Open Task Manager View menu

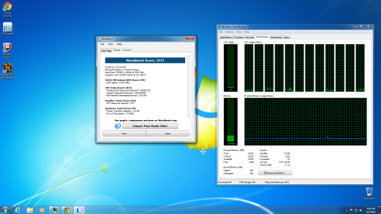click(239, 32)
